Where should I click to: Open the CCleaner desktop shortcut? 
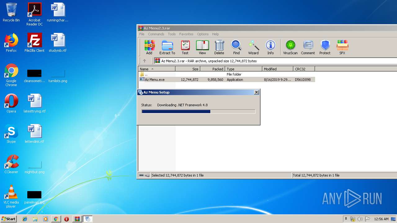click(x=11, y=164)
